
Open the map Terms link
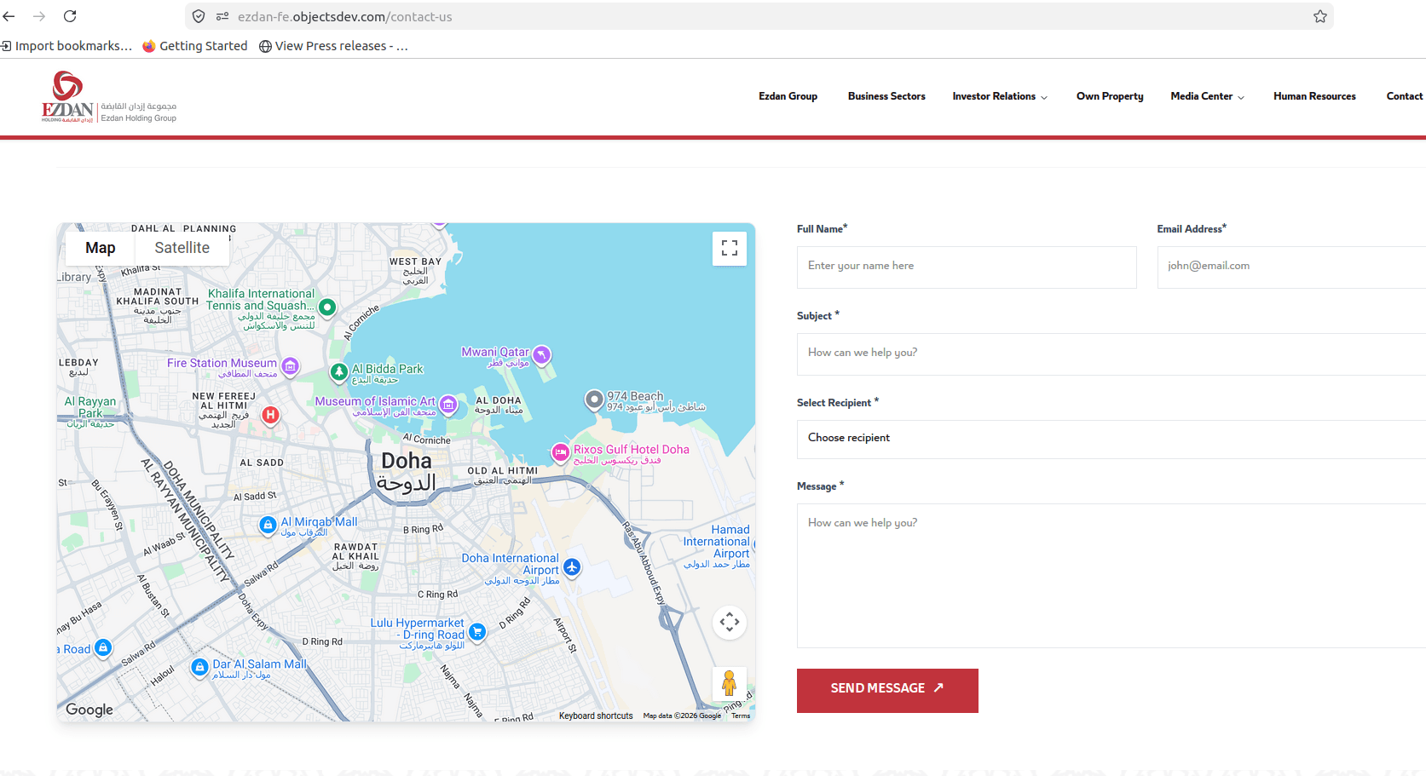point(741,716)
